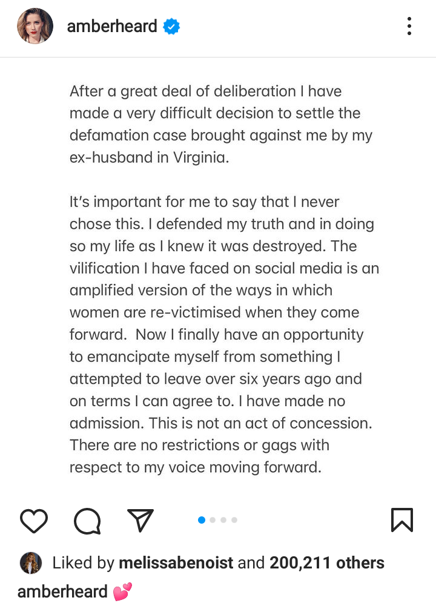Open the three-dot more options menu
Screen dimensions: 436x609
409,27
